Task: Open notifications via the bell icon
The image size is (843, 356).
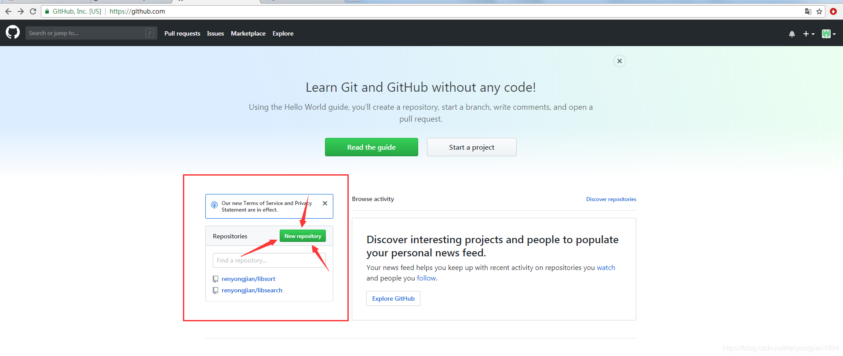Action: 792,34
